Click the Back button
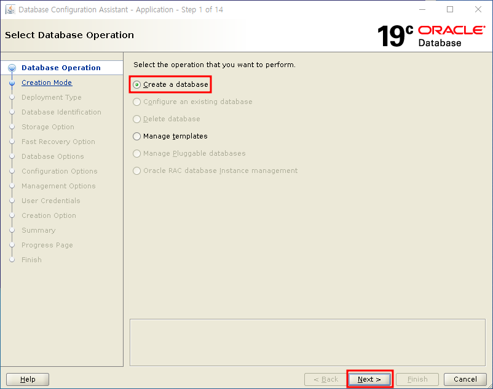493x389 pixels. point(325,379)
